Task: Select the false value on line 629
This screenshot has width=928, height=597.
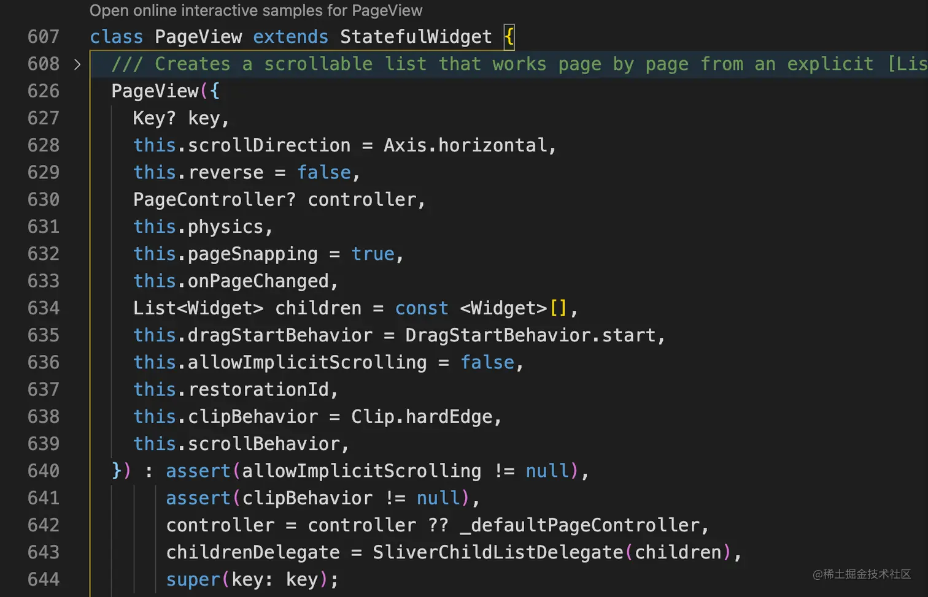Action: point(323,172)
